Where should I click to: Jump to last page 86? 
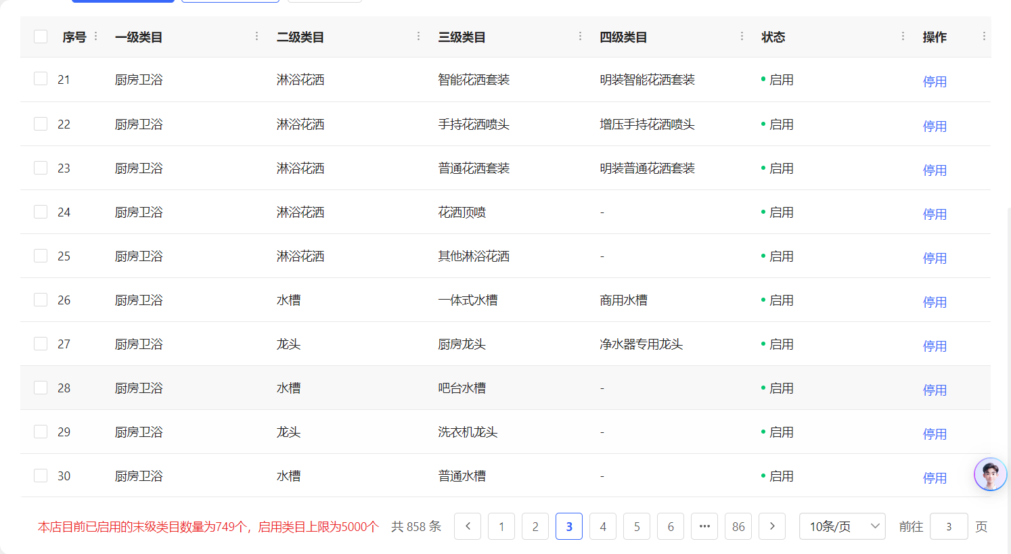(x=738, y=526)
